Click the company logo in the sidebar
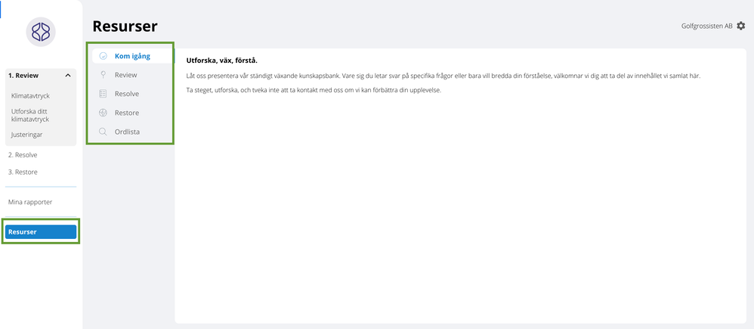 pyautogui.click(x=41, y=32)
